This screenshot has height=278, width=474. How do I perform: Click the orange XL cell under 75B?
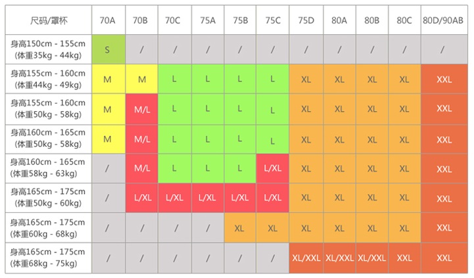[240, 228]
